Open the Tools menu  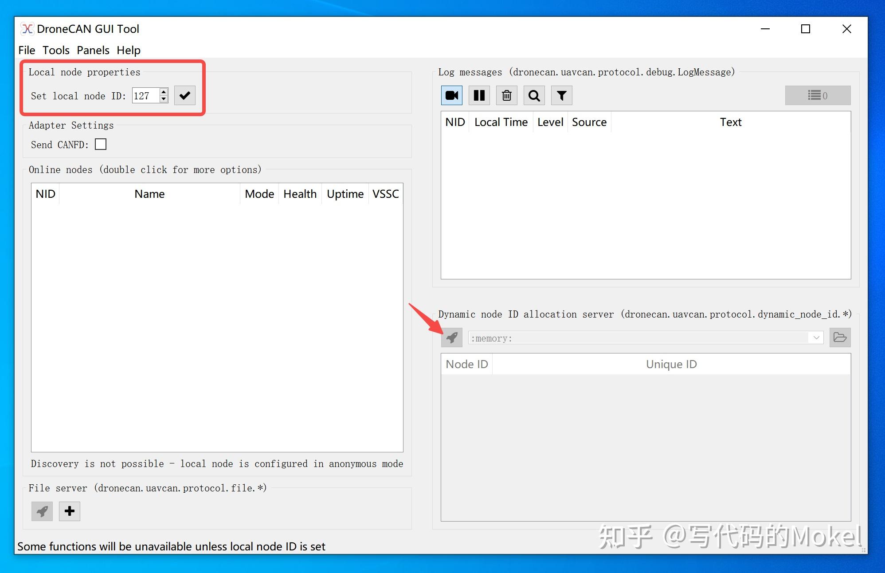[x=56, y=50]
